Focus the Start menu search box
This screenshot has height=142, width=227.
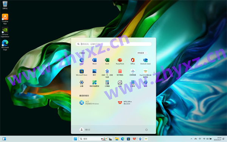(113, 44)
